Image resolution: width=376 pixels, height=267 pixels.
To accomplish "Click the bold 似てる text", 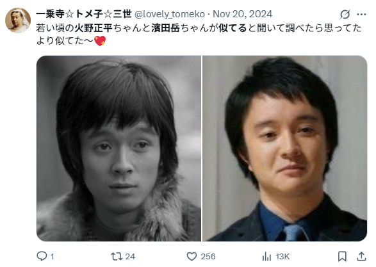I will point(233,28).
